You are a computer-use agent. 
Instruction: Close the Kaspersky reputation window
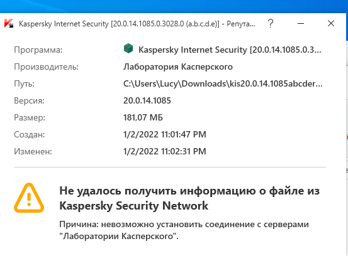pyautogui.click(x=331, y=23)
